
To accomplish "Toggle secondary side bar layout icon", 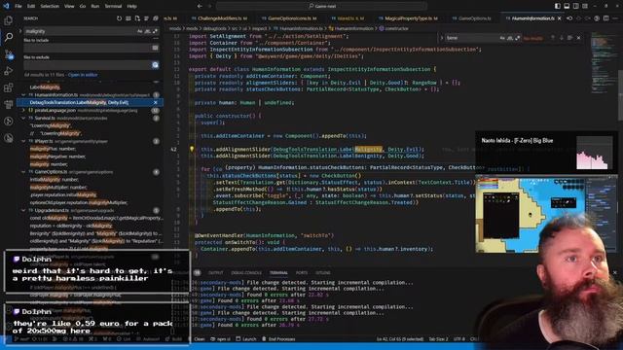I will (575, 6).
